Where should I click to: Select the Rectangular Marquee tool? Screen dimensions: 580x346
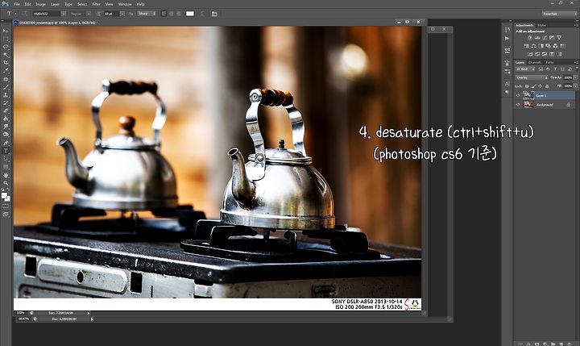point(6,39)
